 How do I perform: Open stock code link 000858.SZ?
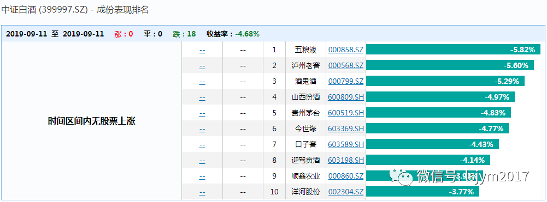pyautogui.click(x=346, y=50)
